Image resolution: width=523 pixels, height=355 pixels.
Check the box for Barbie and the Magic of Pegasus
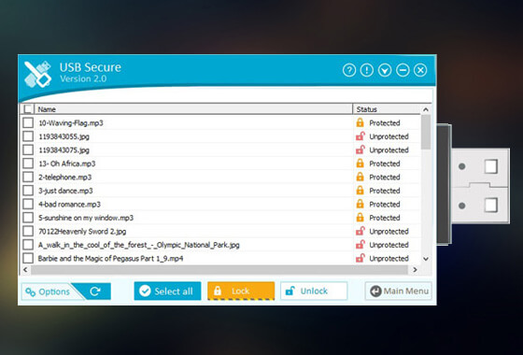tap(28, 258)
